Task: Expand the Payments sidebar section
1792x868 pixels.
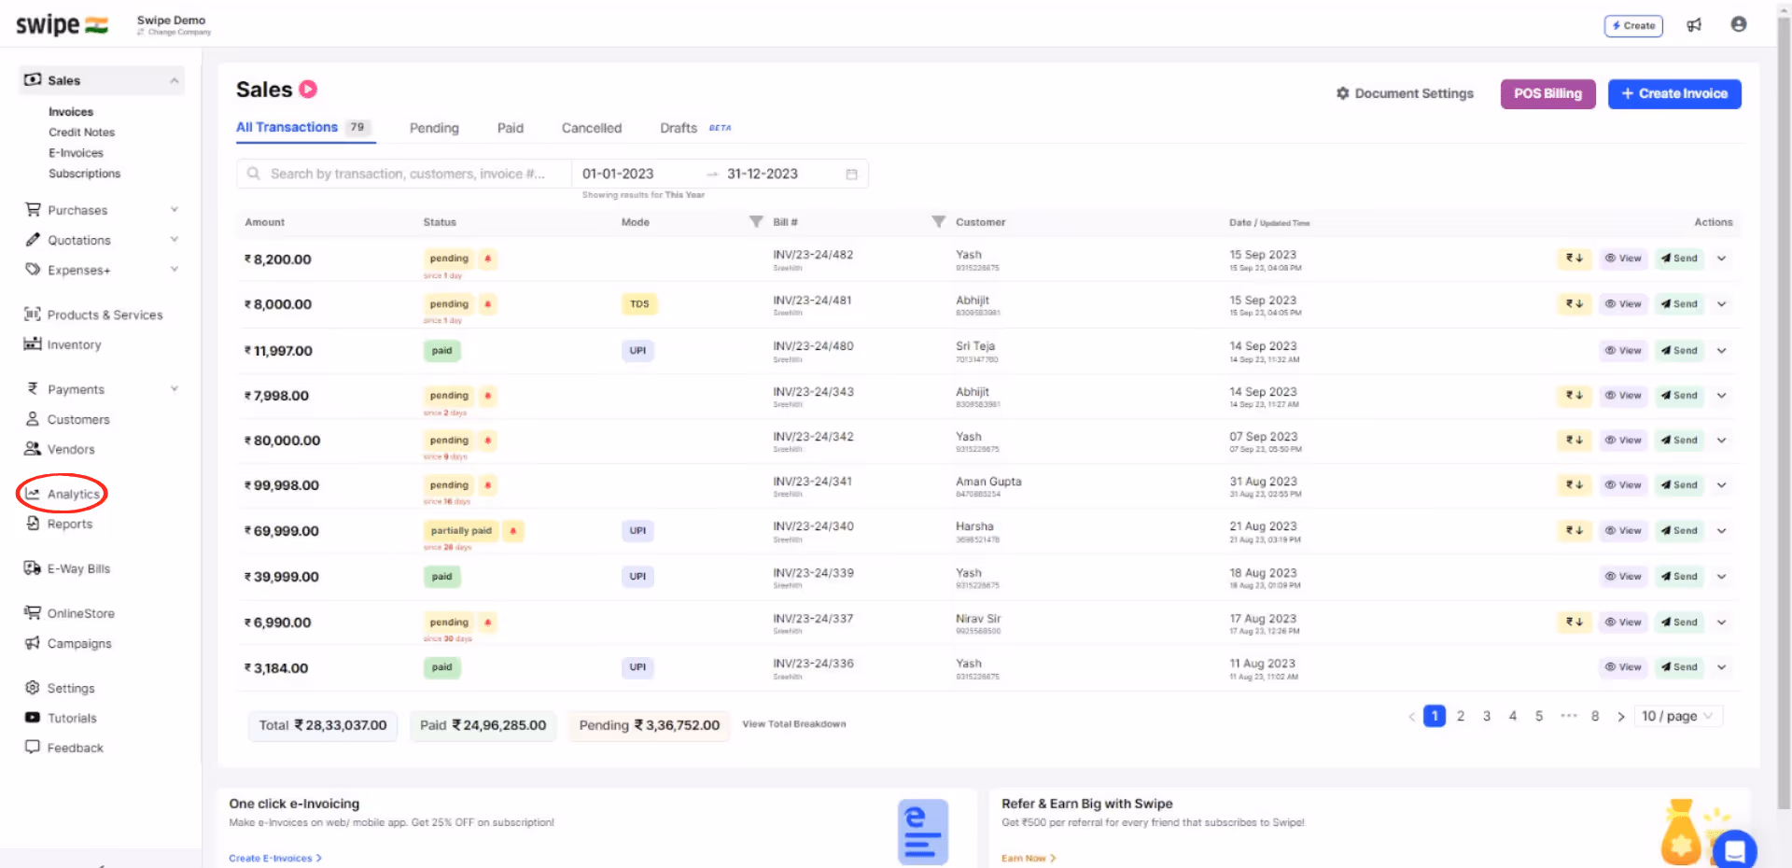Action: tap(174, 388)
